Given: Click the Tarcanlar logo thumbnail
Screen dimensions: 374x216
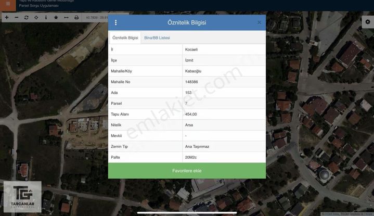Looking at the screenshot, I should point(22,197).
